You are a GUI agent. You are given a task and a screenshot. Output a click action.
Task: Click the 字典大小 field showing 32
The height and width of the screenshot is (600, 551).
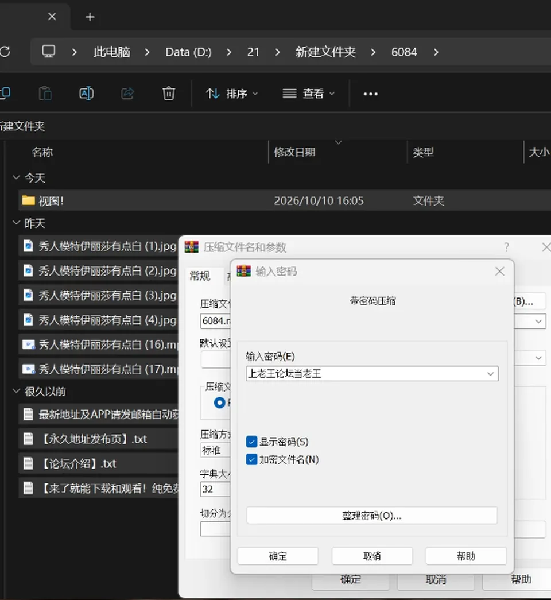point(215,489)
